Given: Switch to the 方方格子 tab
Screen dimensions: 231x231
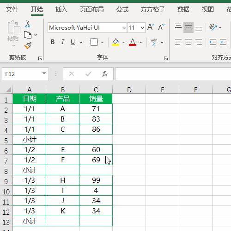Looking at the screenshot, I should point(153,9).
